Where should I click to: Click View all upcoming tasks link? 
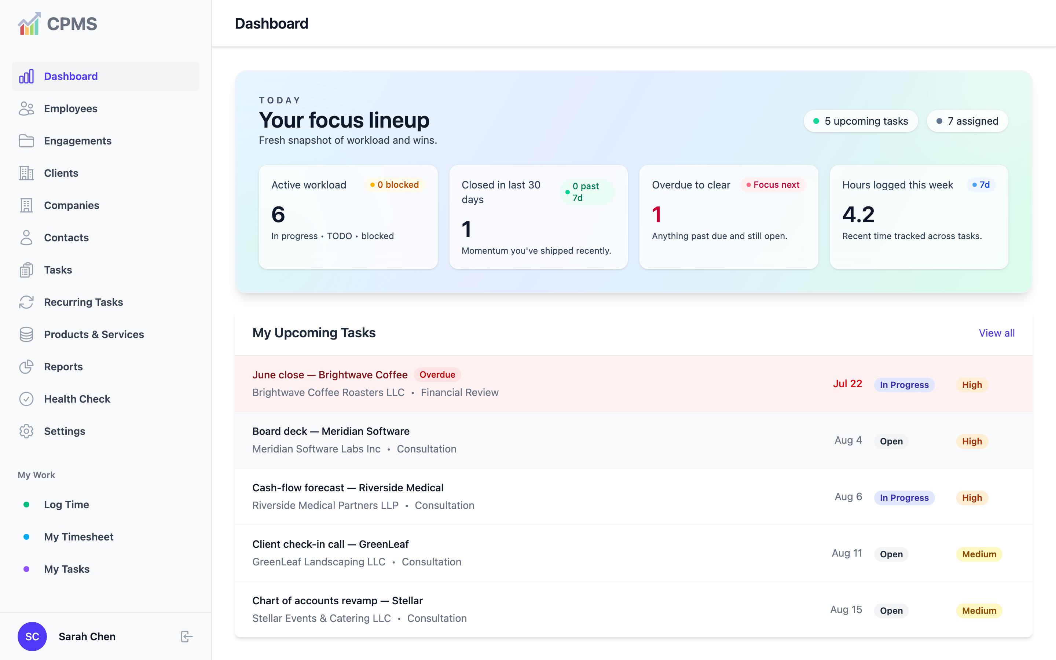[x=996, y=333]
